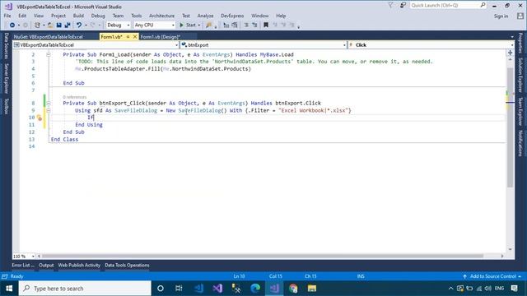Click the volume icon in system tray
Viewport: 527px width, 296px height.
tap(488, 289)
